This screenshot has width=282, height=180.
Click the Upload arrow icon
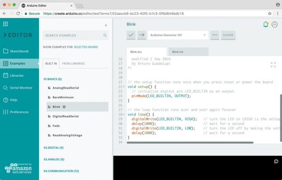tap(142, 35)
